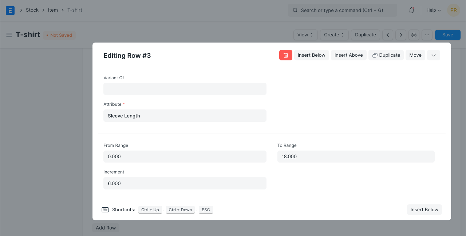Navigate to Stock breadcrumb

coord(32,10)
